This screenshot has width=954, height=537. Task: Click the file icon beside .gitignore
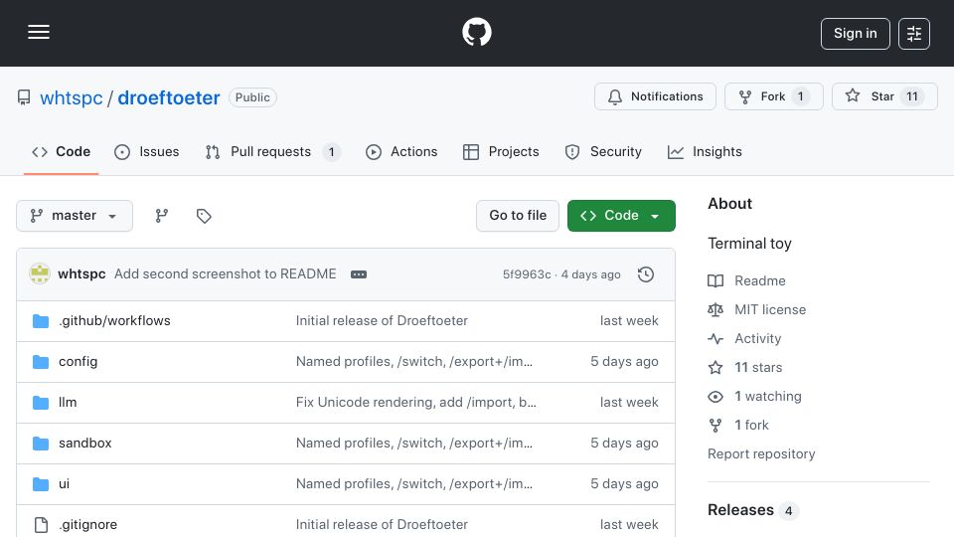(x=41, y=525)
